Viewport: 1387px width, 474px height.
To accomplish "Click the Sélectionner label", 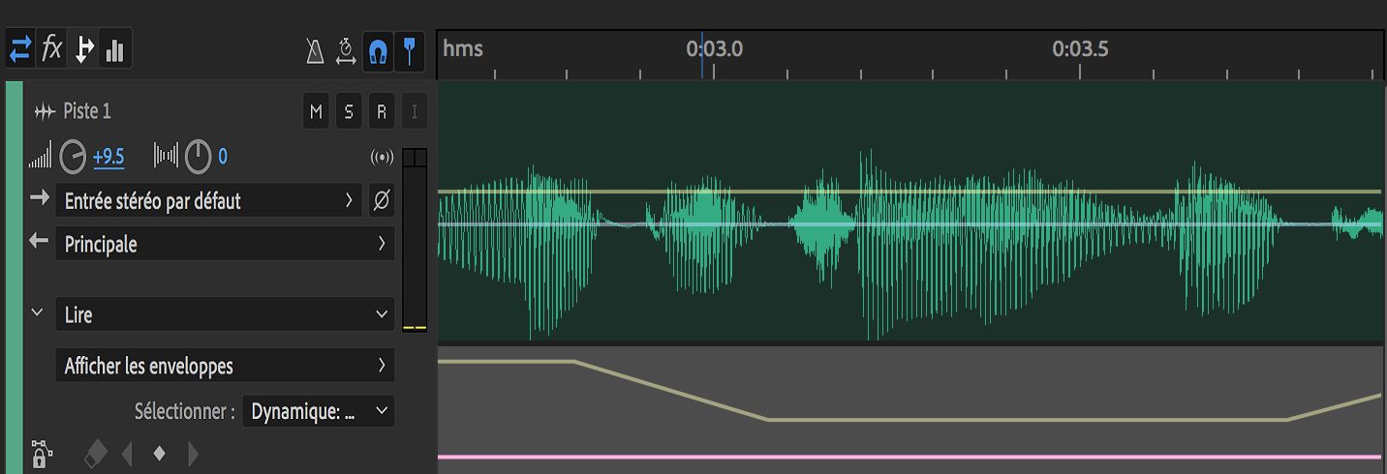I will click(184, 411).
